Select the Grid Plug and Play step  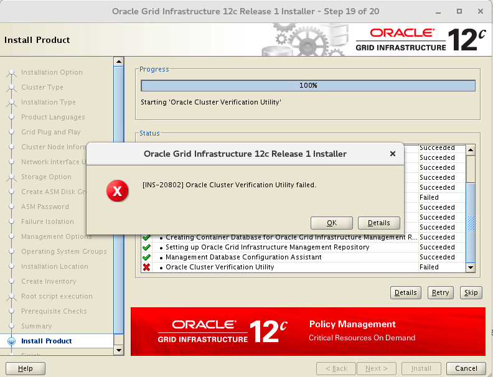click(50, 132)
